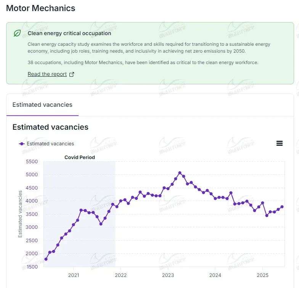The height and width of the screenshot is (288, 299).
Task: Click the green leaf clean energy icon
Action: (x=17, y=33)
